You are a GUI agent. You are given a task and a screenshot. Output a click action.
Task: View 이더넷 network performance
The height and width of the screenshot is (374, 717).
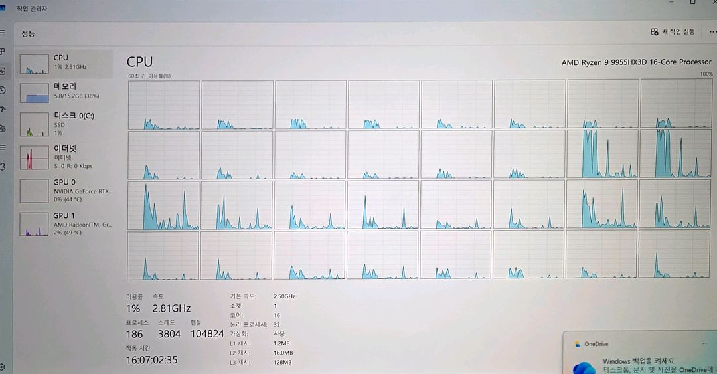click(x=65, y=157)
